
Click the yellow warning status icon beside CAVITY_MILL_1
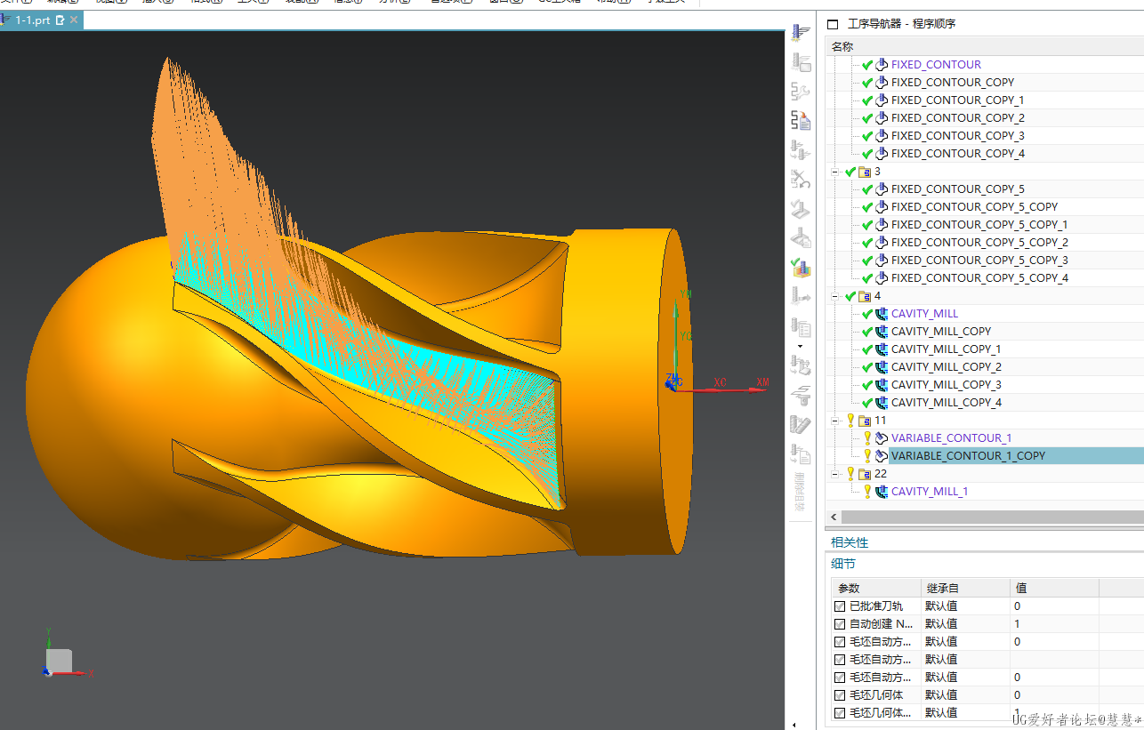click(x=867, y=491)
